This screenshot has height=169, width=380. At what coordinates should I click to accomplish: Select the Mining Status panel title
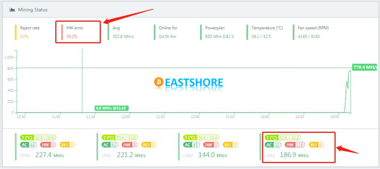click(33, 10)
